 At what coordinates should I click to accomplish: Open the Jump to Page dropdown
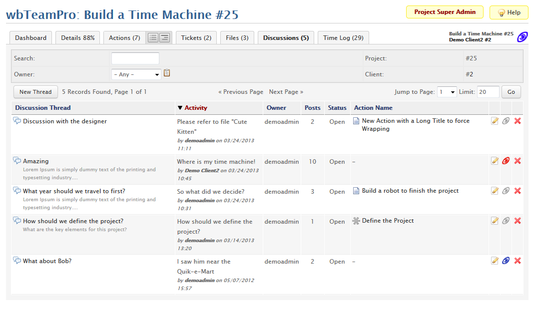point(447,92)
